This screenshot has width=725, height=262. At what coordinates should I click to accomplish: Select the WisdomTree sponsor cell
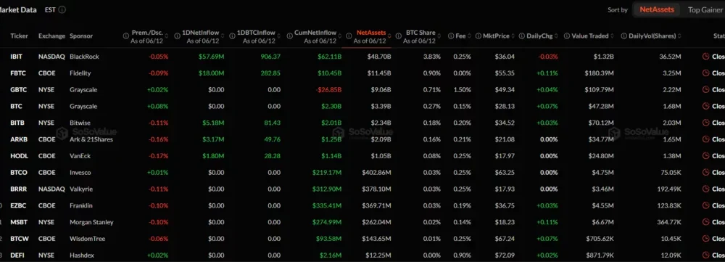click(88, 239)
